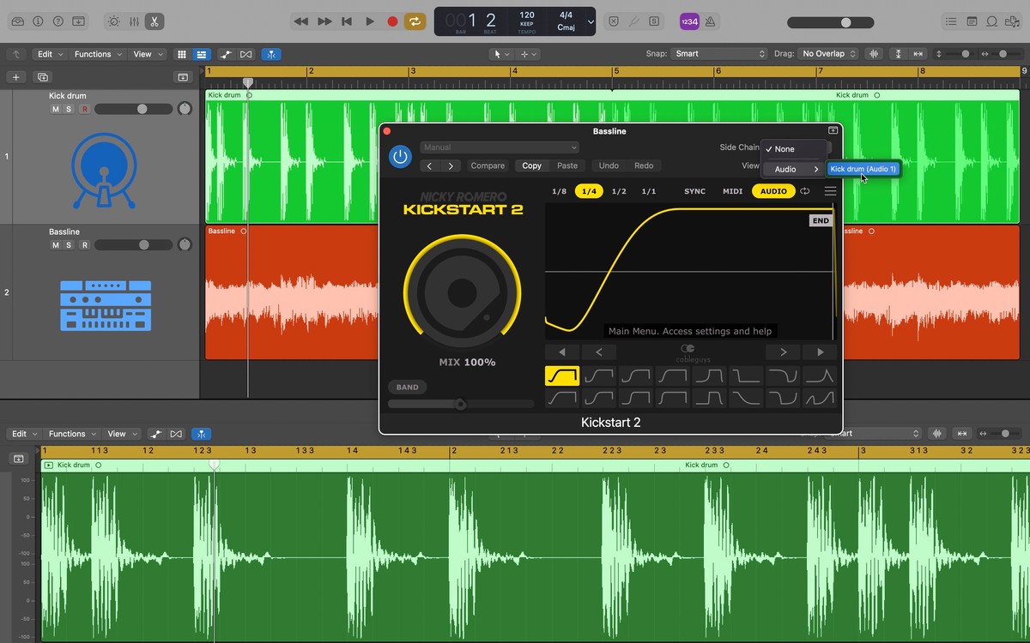Click the Record button in transport
1030x643 pixels.
[x=392, y=21]
